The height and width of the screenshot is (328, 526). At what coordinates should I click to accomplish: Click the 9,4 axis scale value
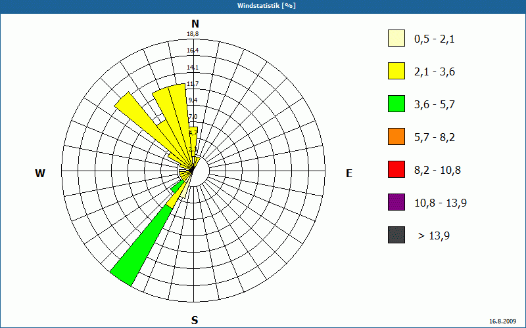pos(193,100)
